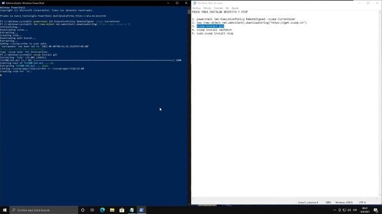Maximize the Notepad window

tap(368, 3)
